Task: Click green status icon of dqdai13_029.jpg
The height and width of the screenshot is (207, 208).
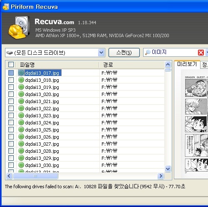Action: coord(21,158)
